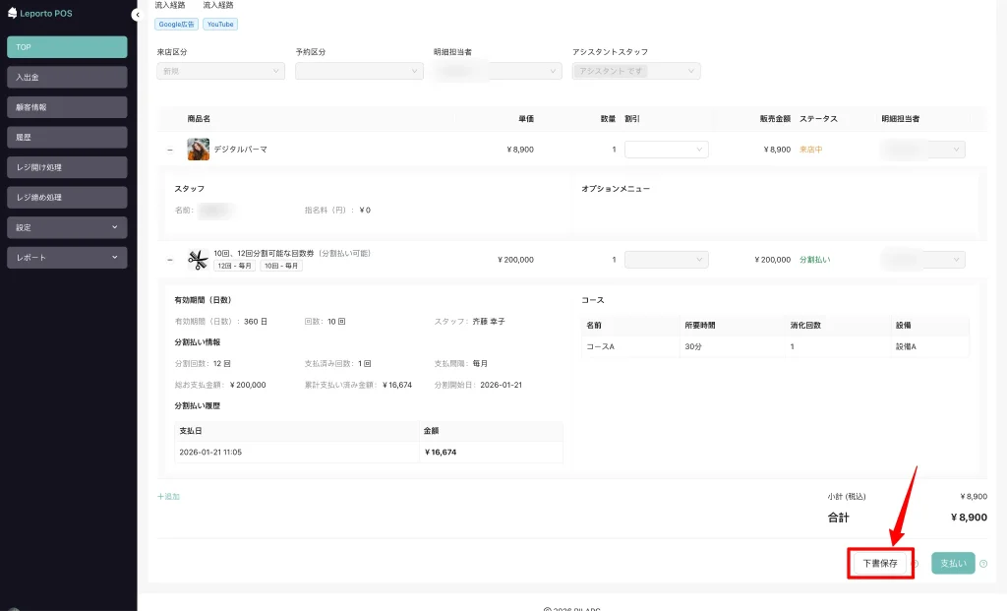This screenshot has width=1007, height=611.
Task: Open the discount dropdown for デジタルパーマ
Action: 666,150
